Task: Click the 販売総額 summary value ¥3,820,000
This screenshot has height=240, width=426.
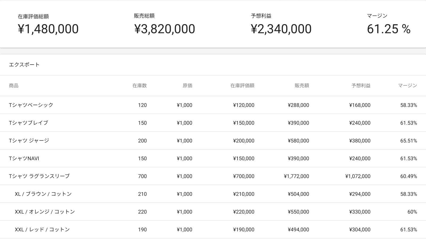Action: (165, 29)
